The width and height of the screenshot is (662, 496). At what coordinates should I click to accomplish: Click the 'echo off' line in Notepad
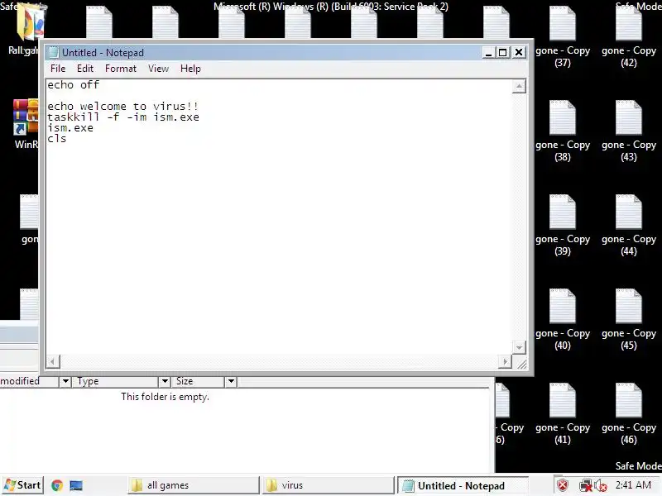tap(73, 85)
